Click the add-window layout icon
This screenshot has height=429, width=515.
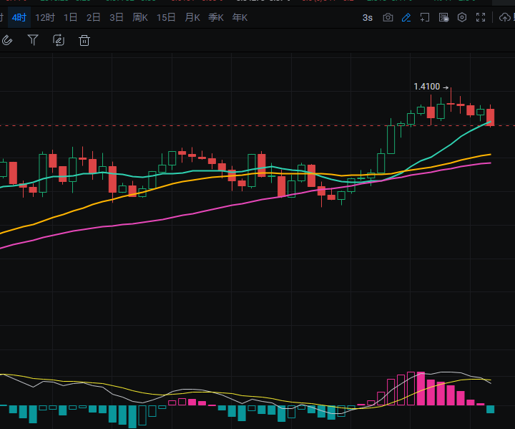coord(425,17)
